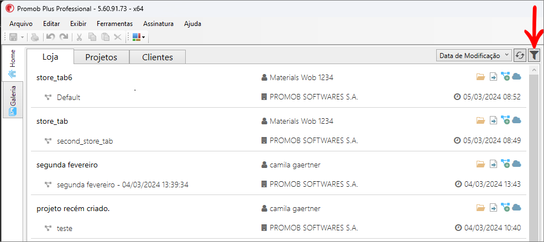Screen dimensions: 544x242
Task: Click cloud icon for store_tab
Action: [x=516, y=120]
